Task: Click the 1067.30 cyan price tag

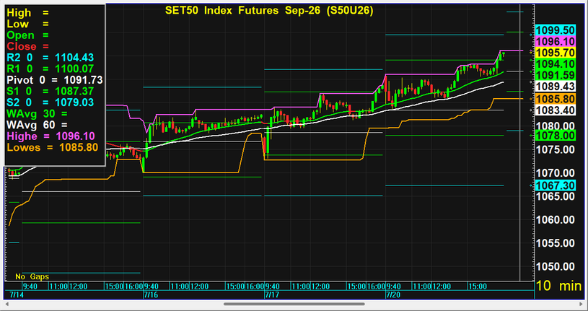Action: click(556, 185)
